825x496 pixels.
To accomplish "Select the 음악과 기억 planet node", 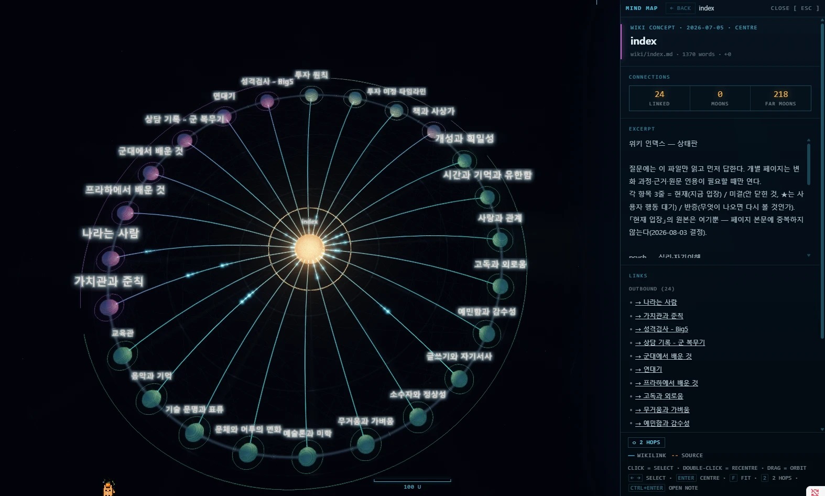I will click(x=151, y=398).
